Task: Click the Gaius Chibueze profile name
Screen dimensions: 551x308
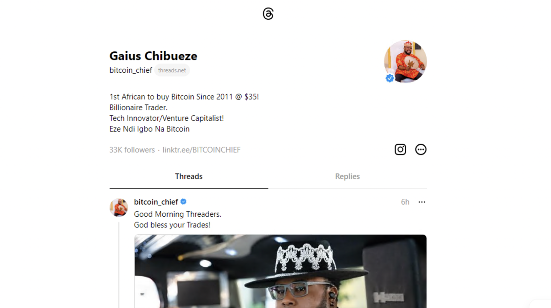Action: click(153, 56)
